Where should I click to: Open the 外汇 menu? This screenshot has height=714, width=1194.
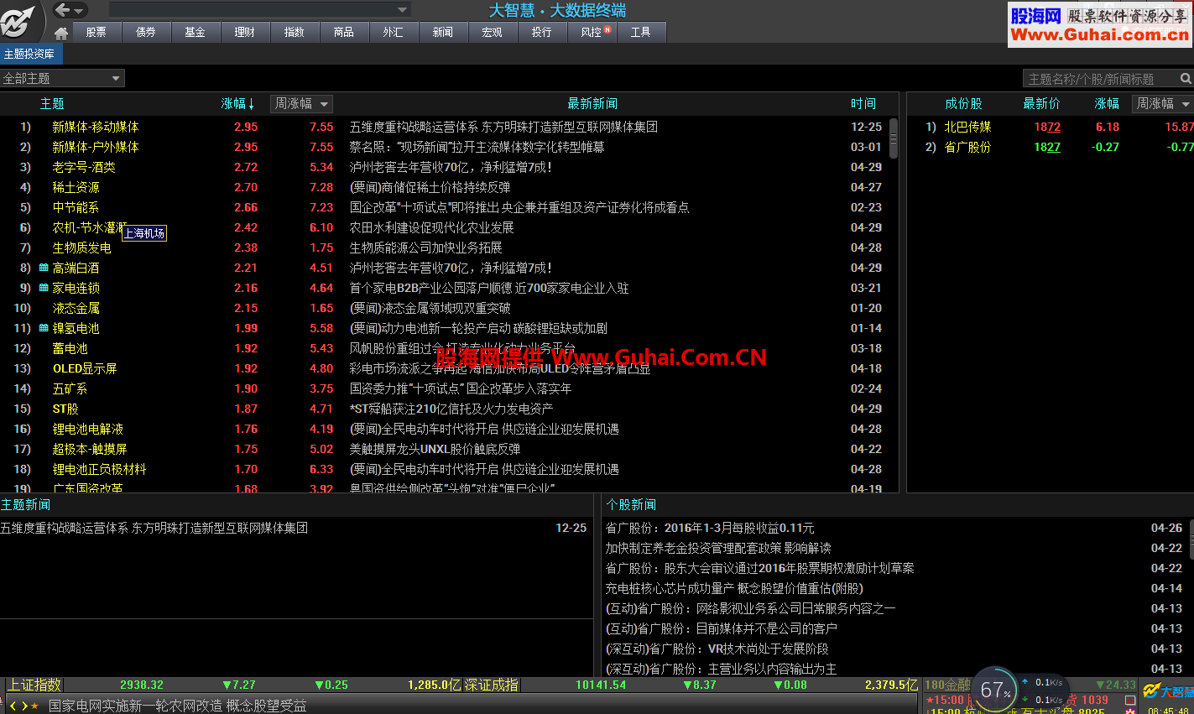point(393,32)
